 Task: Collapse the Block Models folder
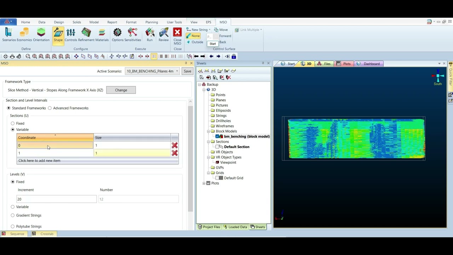coord(208,131)
